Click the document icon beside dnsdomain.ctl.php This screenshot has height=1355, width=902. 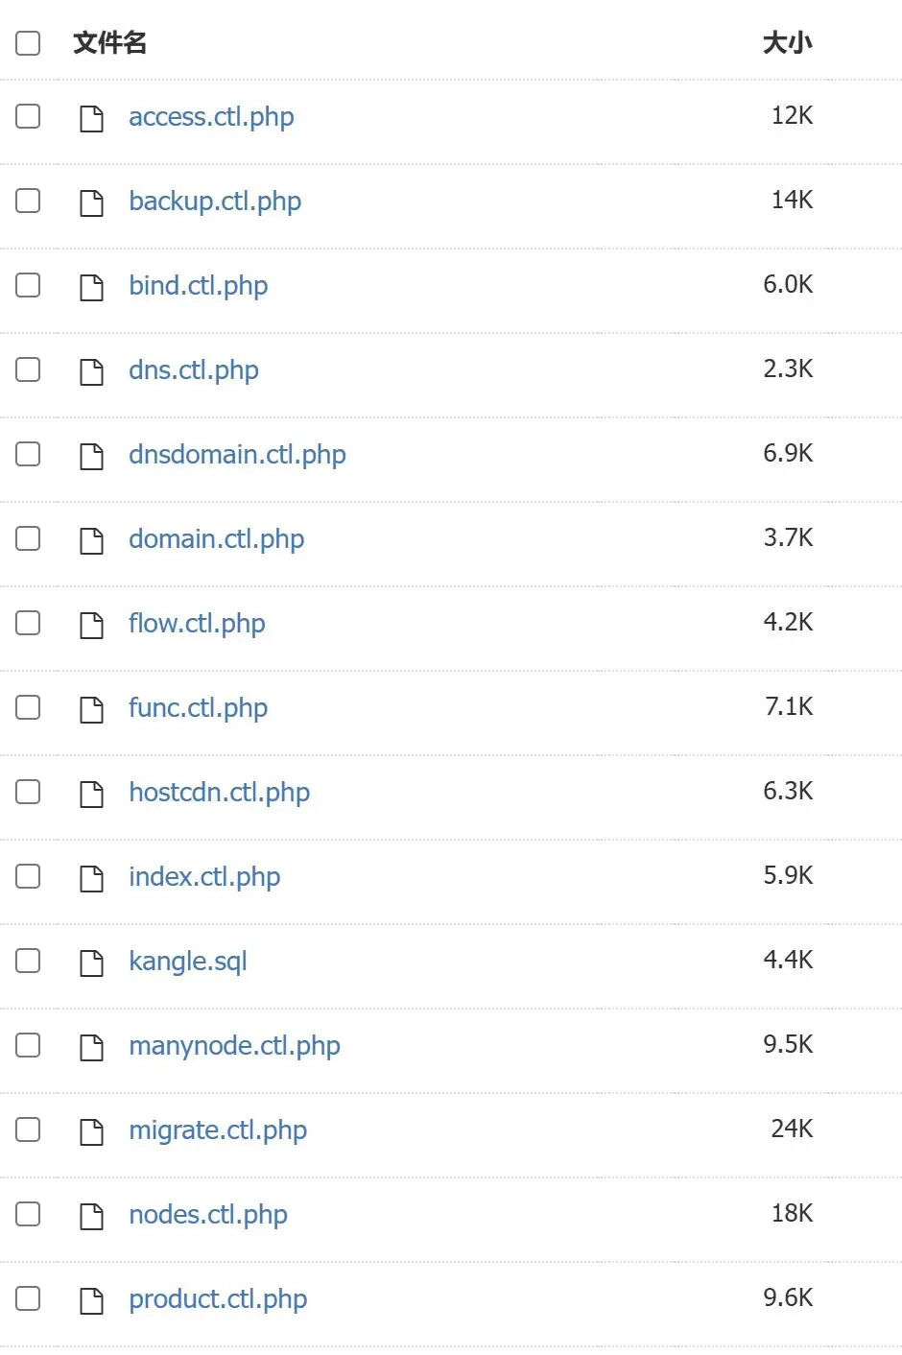91,456
